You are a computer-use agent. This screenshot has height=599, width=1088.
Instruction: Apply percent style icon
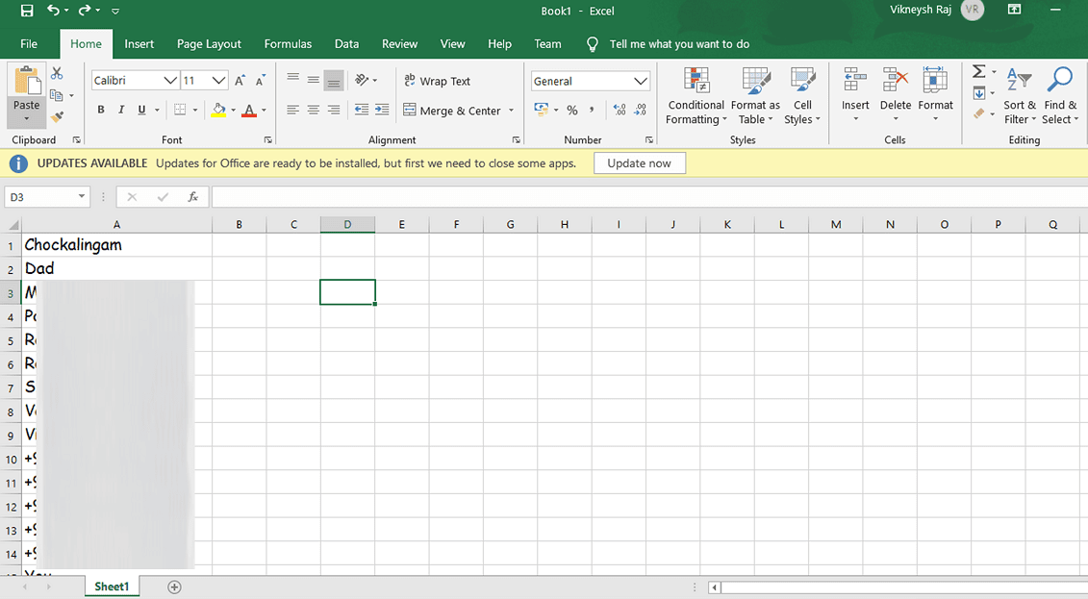click(x=571, y=110)
